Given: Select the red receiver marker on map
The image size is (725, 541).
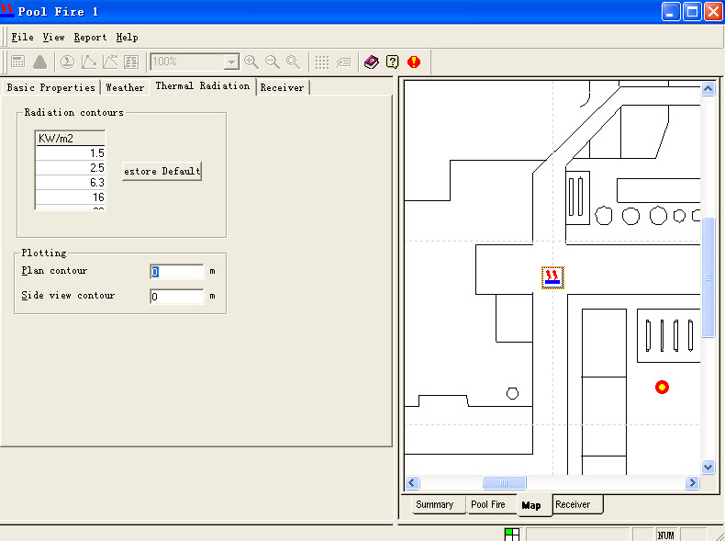Looking at the screenshot, I should pos(662,387).
